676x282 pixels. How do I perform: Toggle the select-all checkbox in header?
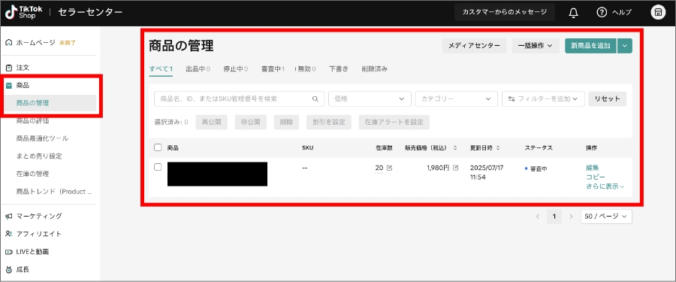(158, 147)
